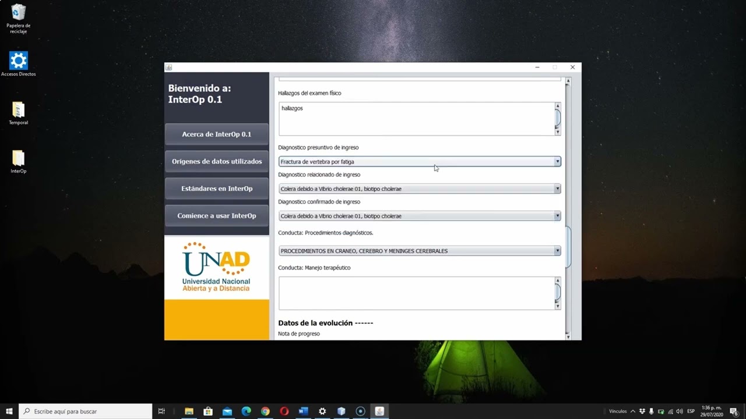The height and width of the screenshot is (419, 746).
Task: Click the taskbar search box
Action: pos(86,411)
